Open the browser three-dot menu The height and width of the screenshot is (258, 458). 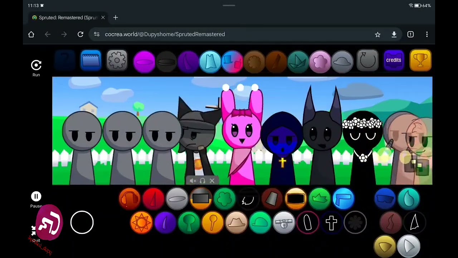[427, 34]
